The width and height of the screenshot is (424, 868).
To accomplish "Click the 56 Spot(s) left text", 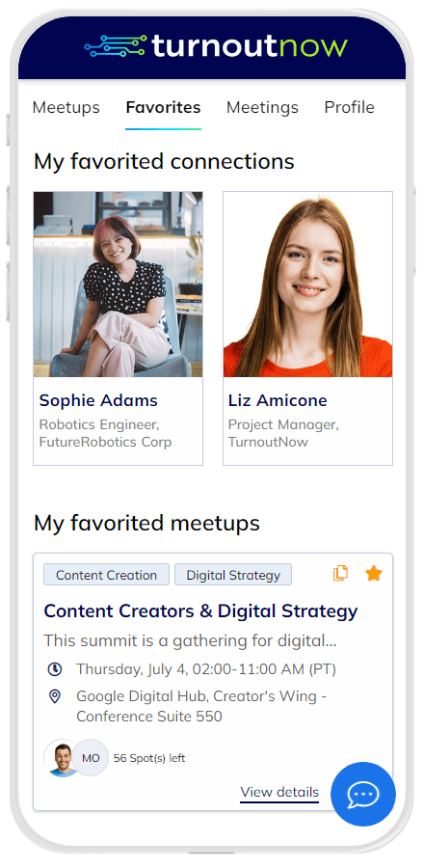I will 149,758.
